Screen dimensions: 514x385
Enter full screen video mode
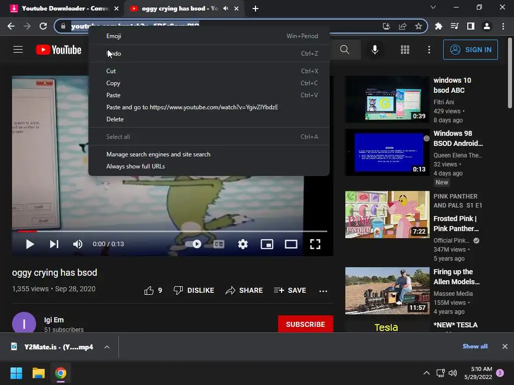315,244
